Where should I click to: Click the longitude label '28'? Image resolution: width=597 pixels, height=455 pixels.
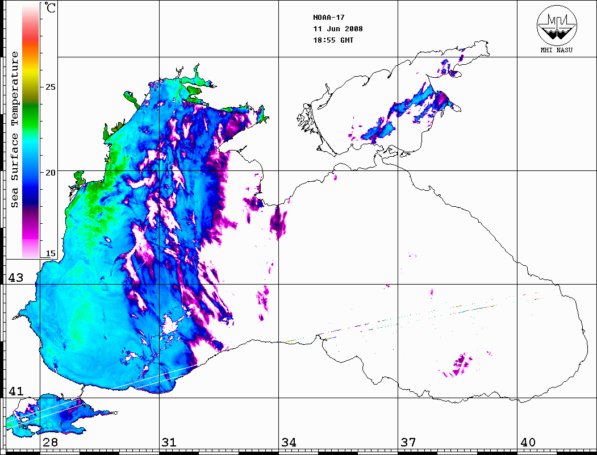[x=50, y=443]
